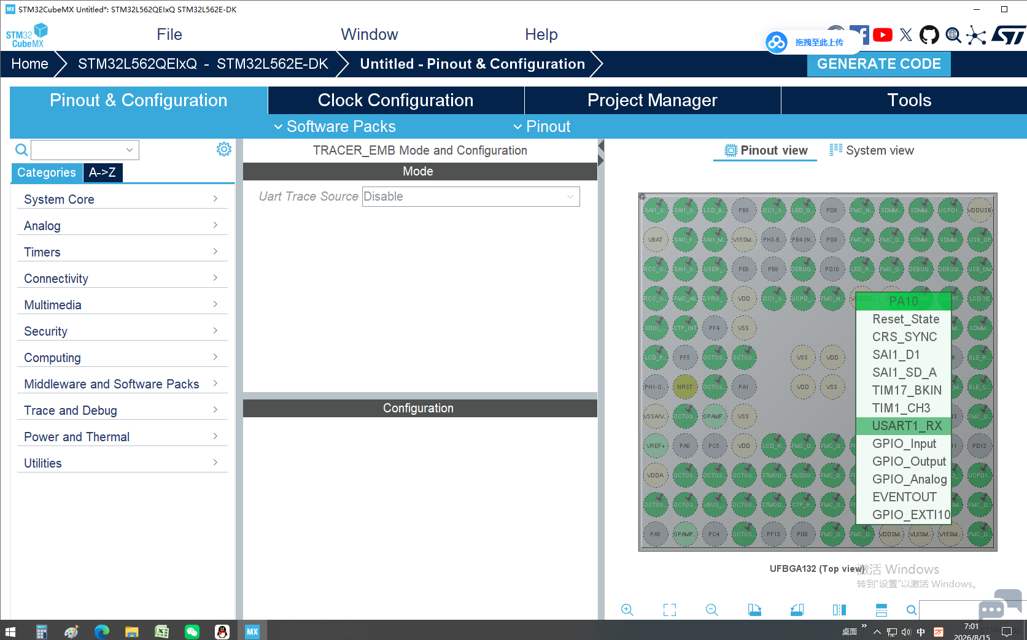This screenshot has height=640, width=1027.
Task: Open the STM32CubeMX logo
Action: [x=26, y=35]
